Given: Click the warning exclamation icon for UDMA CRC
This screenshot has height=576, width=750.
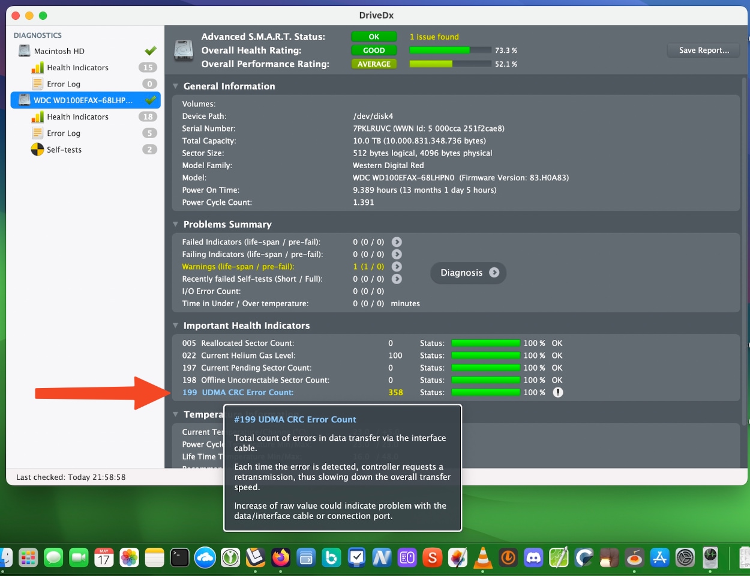Looking at the screenshot, I should (x=558, y=392).
